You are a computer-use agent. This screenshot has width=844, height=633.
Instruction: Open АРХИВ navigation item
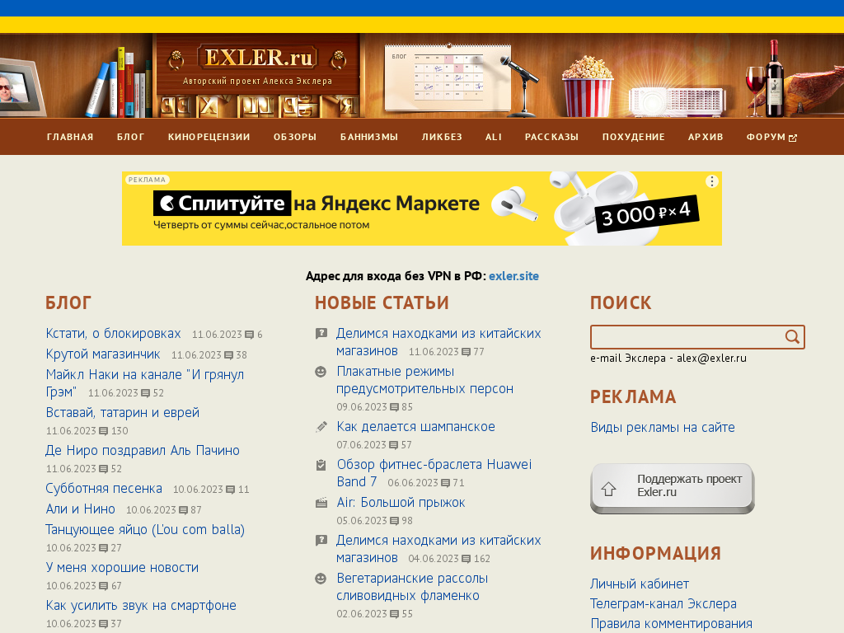coord(706,138)
